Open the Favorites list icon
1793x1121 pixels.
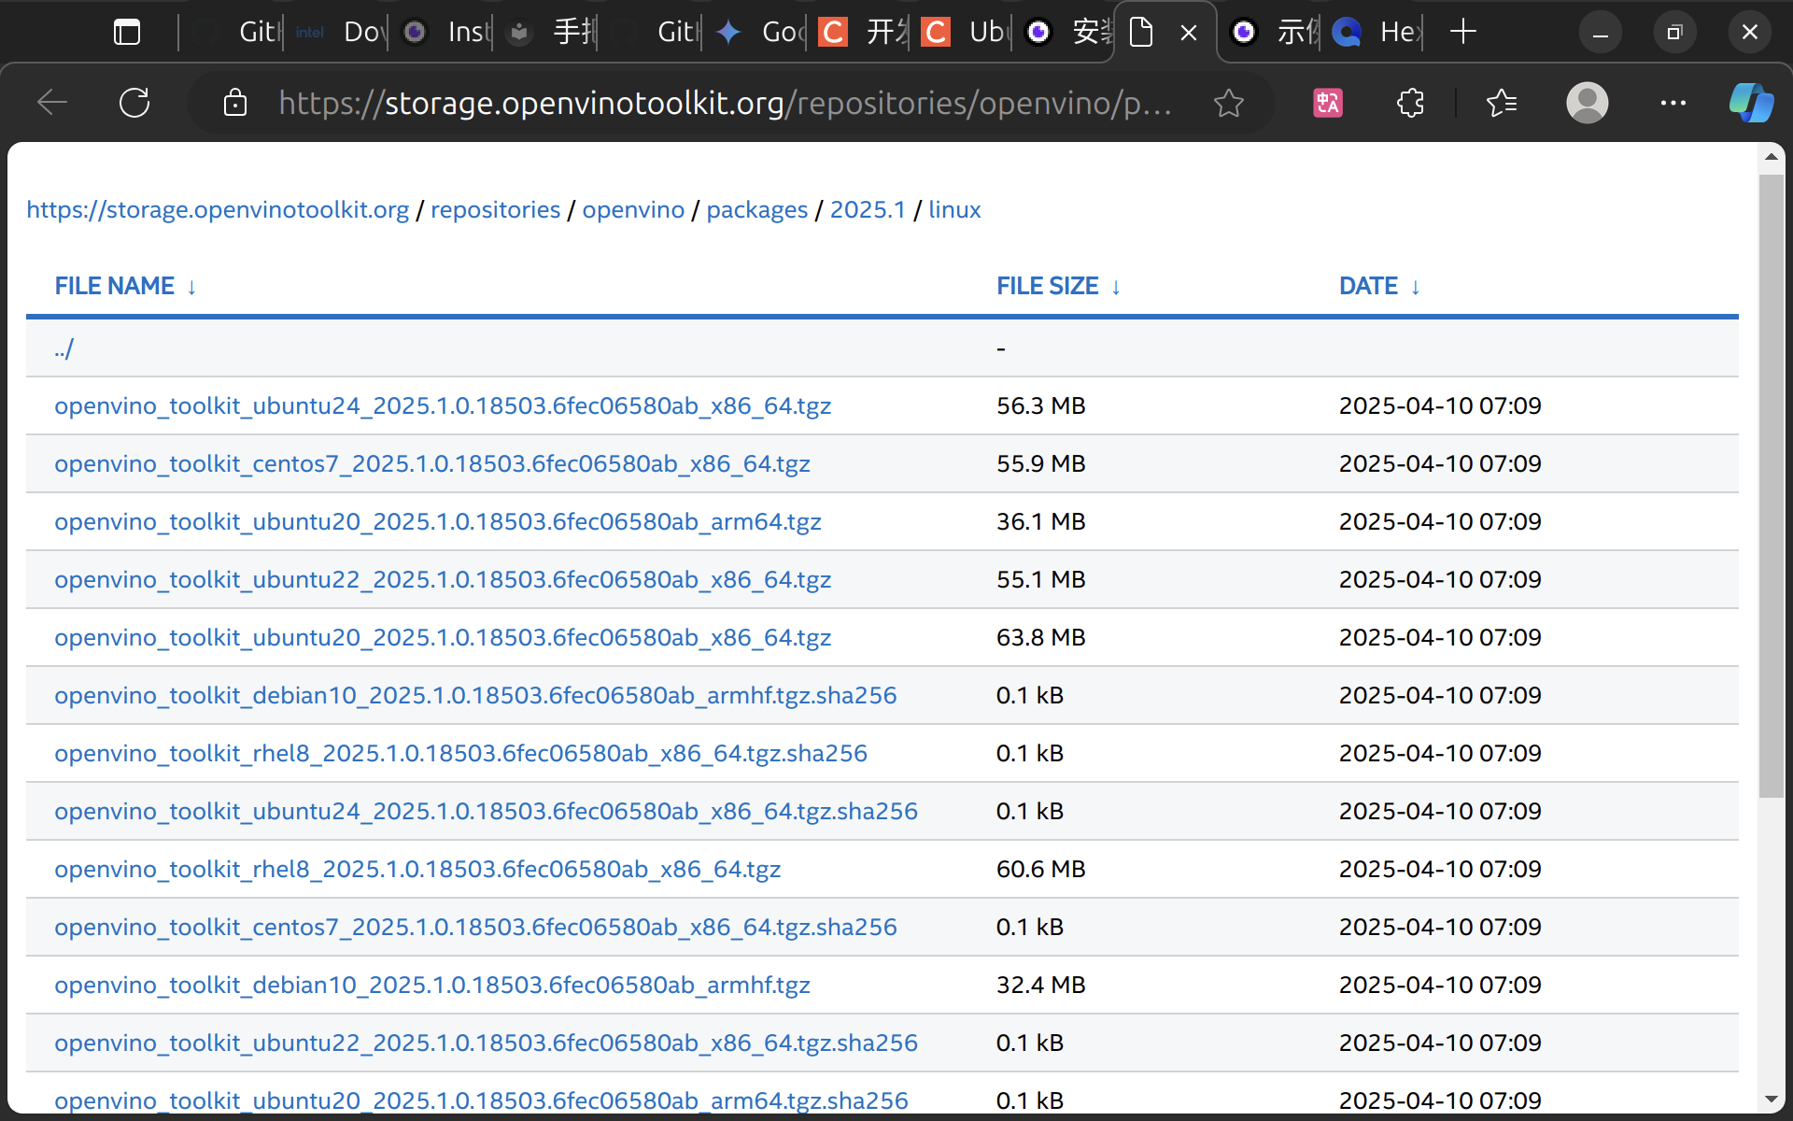(x=1502, y=103)
